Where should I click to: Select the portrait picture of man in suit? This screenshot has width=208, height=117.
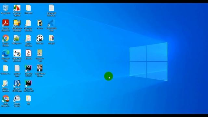[40, 71]
